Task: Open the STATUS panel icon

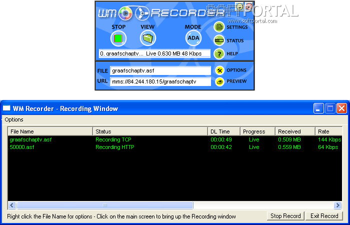Action: coord(219,40)
